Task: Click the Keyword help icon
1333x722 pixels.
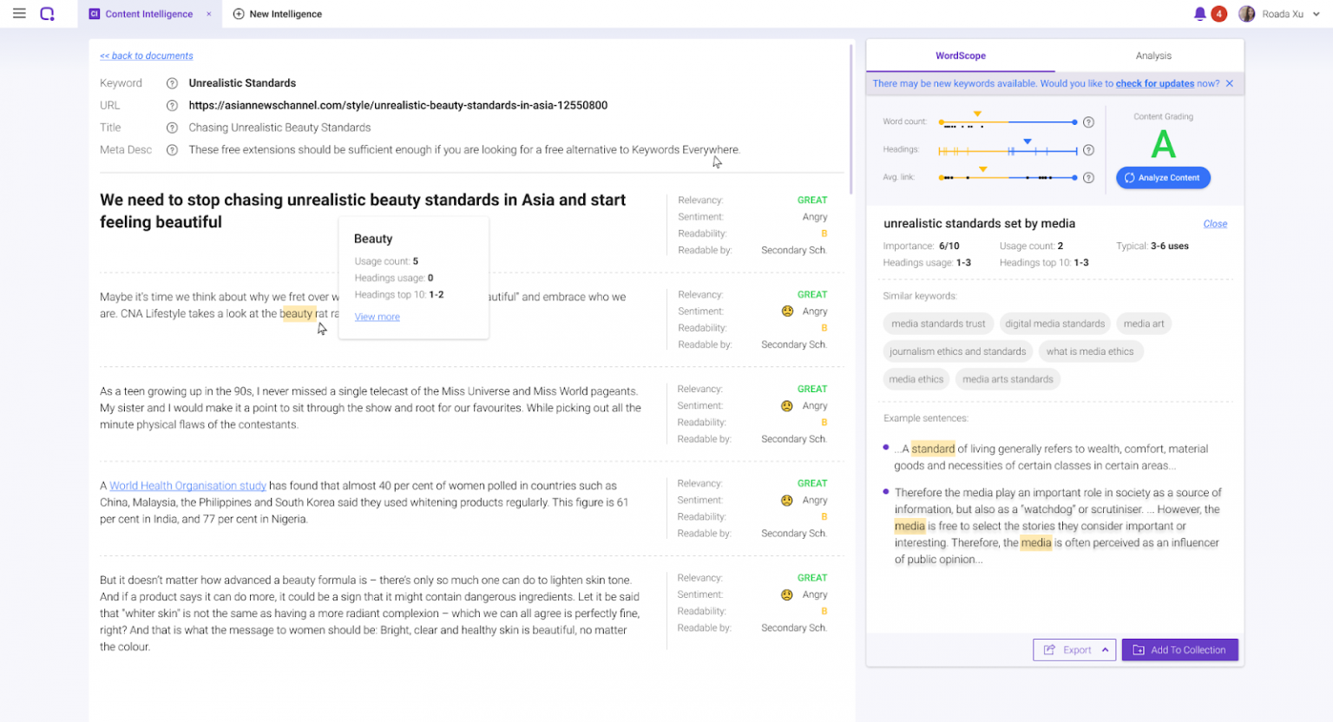Action: 172,83
